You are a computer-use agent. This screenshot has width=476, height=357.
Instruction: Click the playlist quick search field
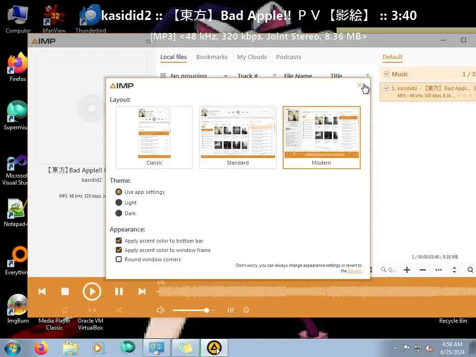[x=388, y=270]
